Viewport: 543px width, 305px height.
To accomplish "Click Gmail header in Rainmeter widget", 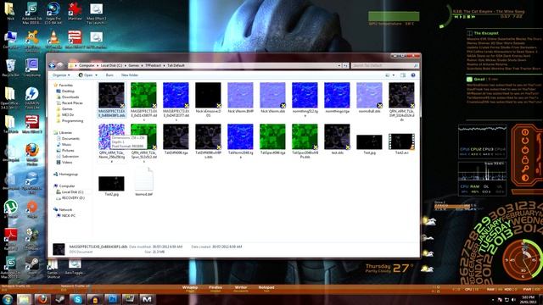I will 479,79.
